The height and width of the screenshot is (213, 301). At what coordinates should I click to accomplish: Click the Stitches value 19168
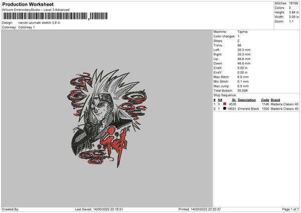point(293,4)
